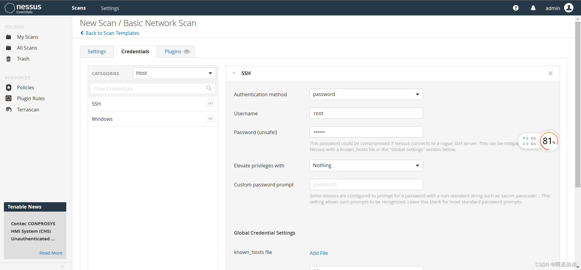Screen dimensions: 581x270
Task: Open Scans in top navigation
Action: (x=79, y=8)
